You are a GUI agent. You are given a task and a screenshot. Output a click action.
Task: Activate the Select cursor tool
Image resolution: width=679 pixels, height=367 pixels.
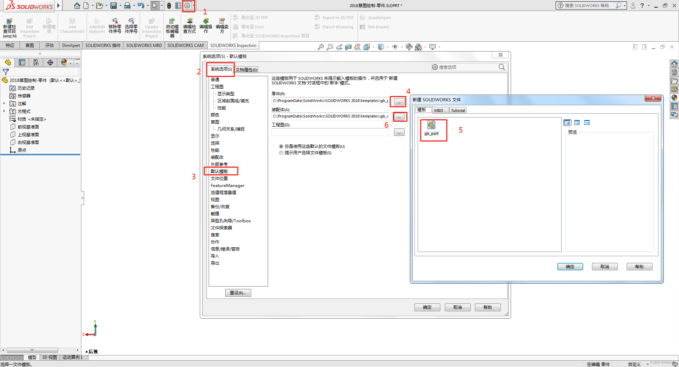[155, 6]
